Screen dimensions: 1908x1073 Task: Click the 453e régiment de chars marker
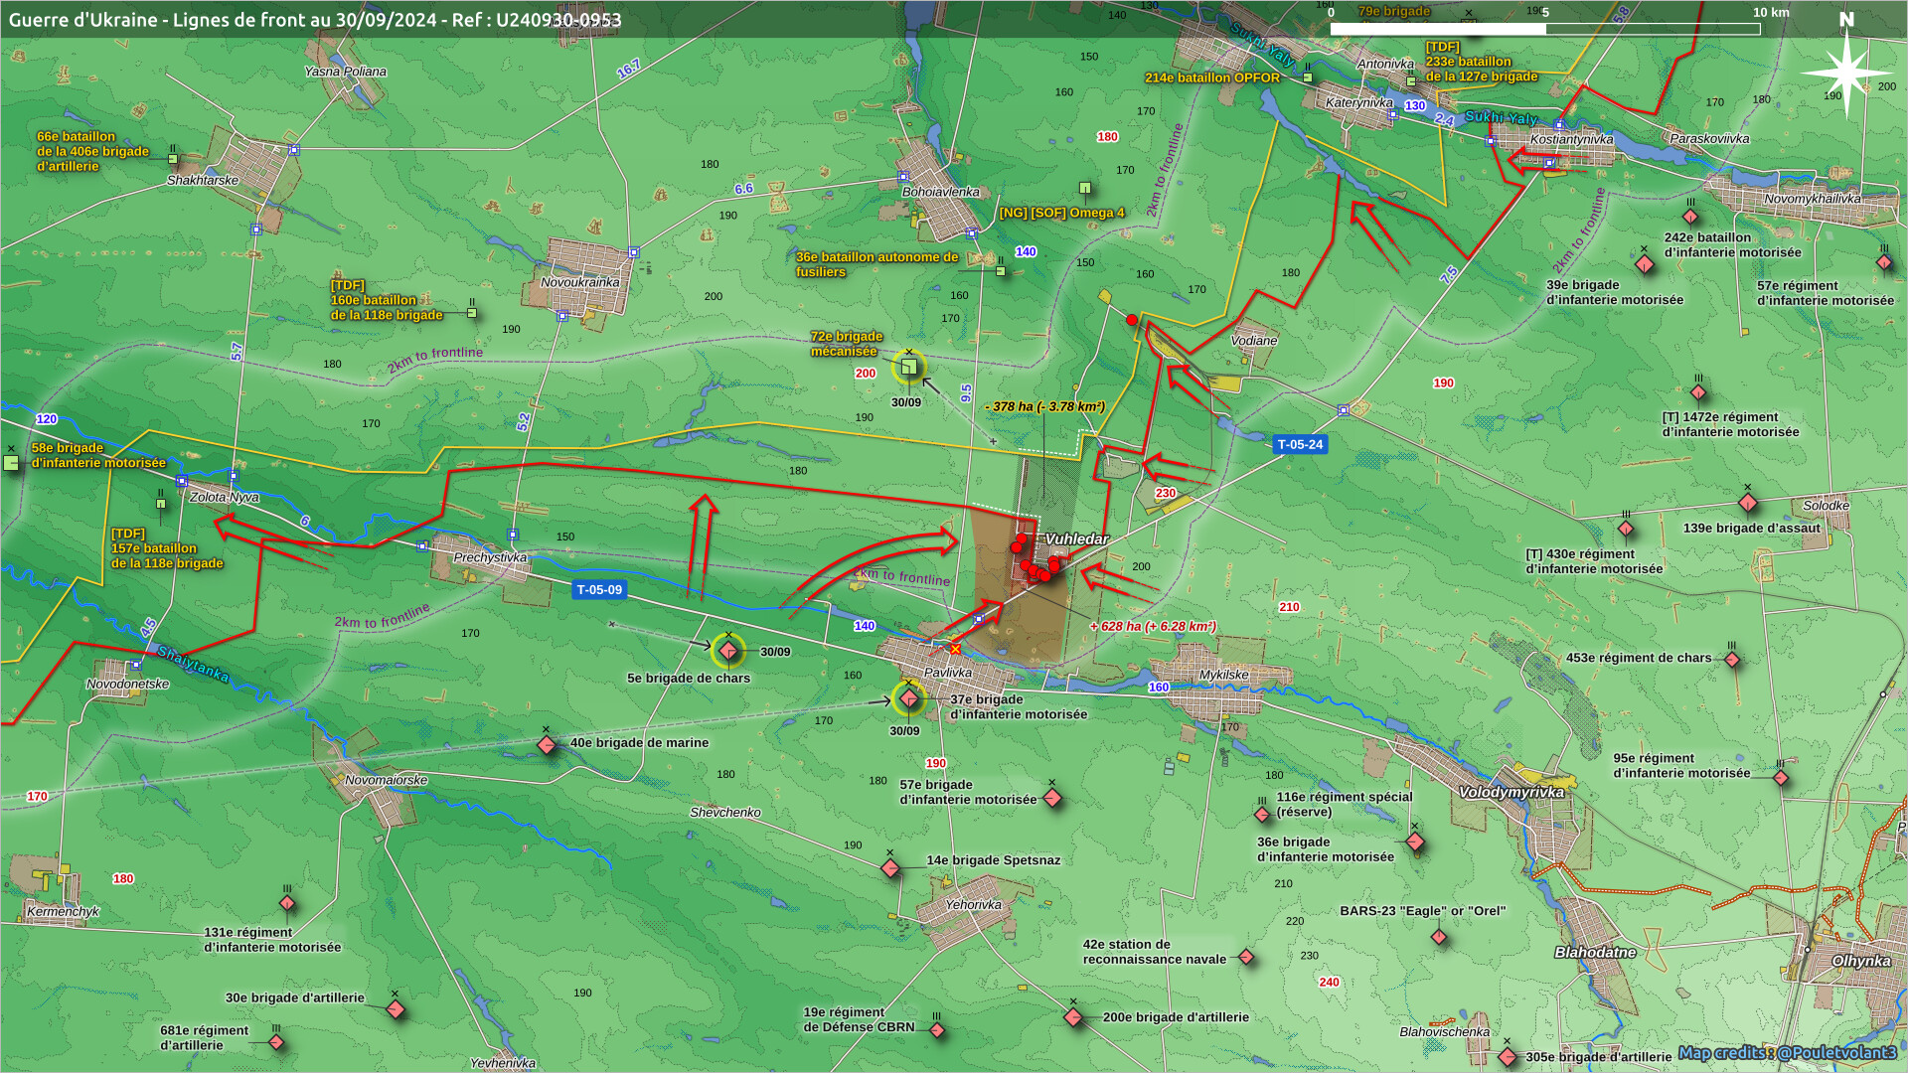click(1732, 660)
